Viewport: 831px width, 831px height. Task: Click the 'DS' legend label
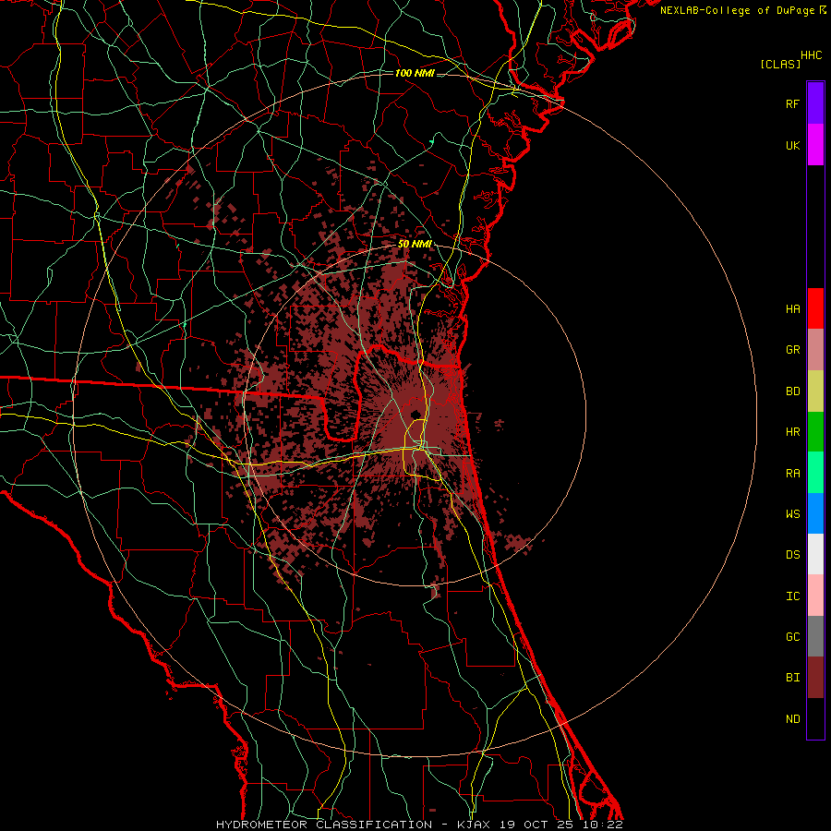coord(792,555)
